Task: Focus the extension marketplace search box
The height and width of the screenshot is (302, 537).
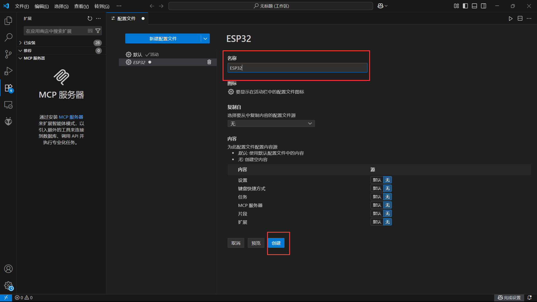Action: pos(56,31)
